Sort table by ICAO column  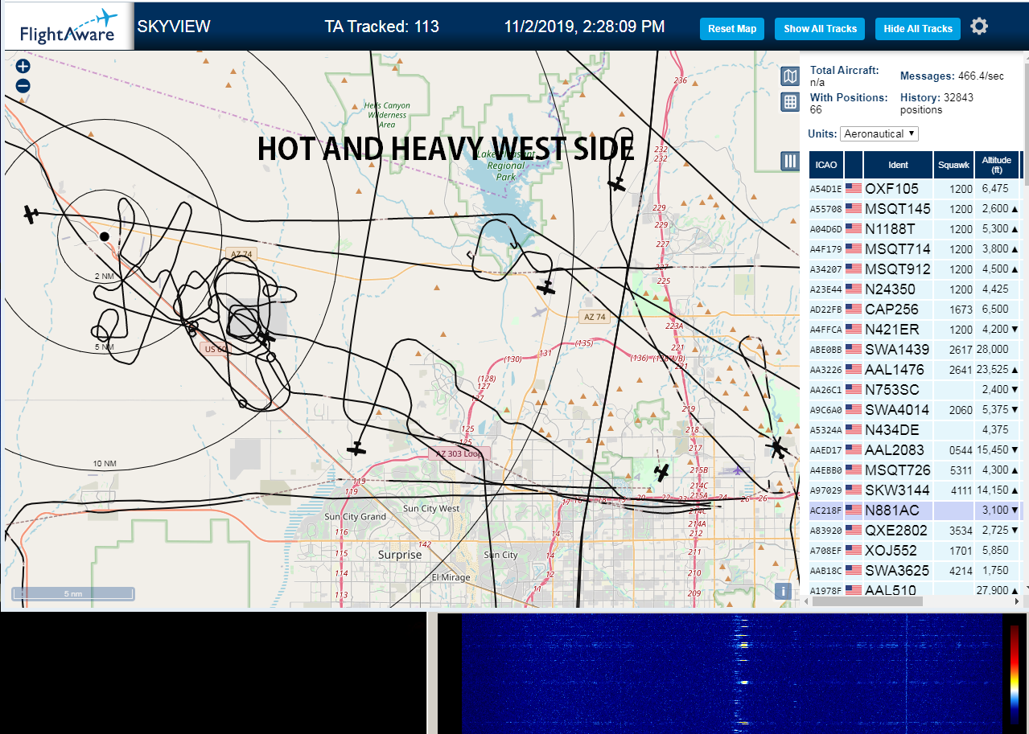point(825,165)
